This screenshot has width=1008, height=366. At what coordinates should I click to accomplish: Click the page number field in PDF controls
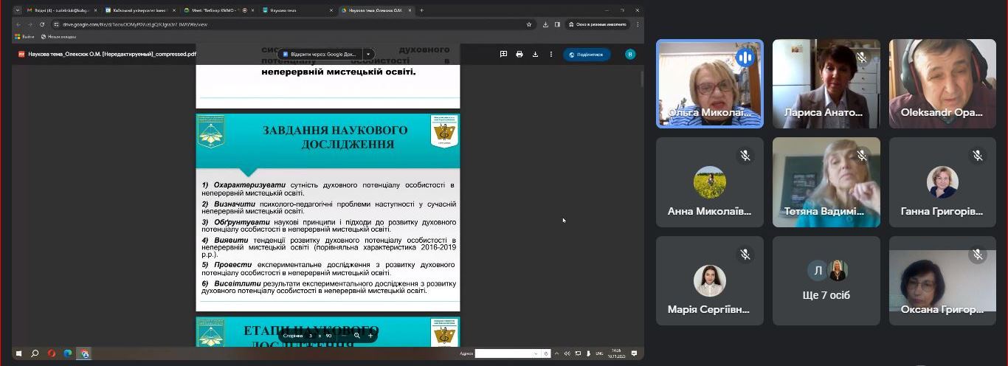point(311,335)
